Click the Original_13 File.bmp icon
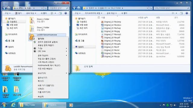The width and height of the screenshot is (193, 108). pos(102,22)
